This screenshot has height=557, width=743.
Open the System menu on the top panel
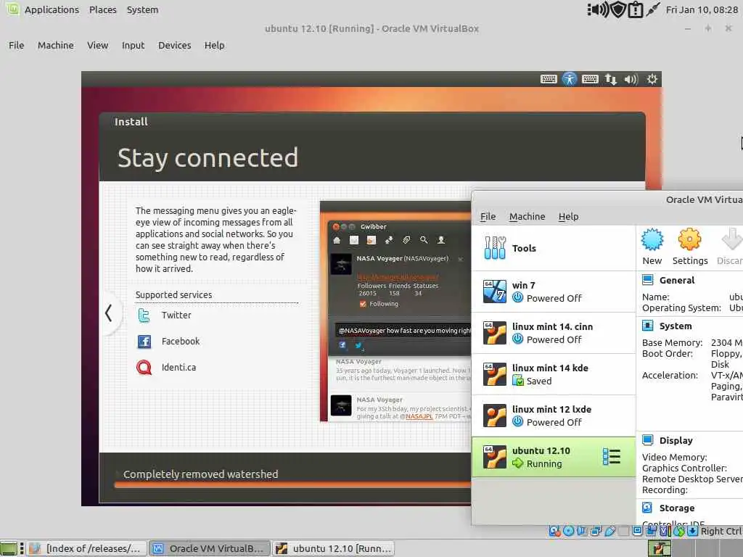click(142, 9)
